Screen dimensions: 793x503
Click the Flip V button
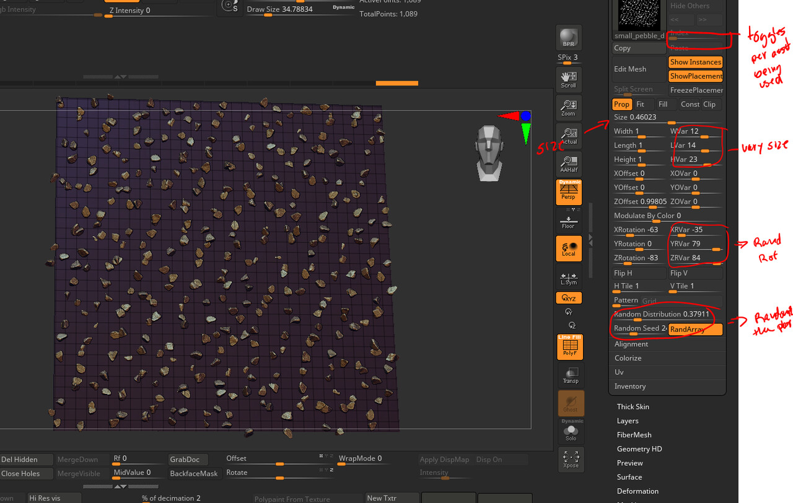(696, 273)
